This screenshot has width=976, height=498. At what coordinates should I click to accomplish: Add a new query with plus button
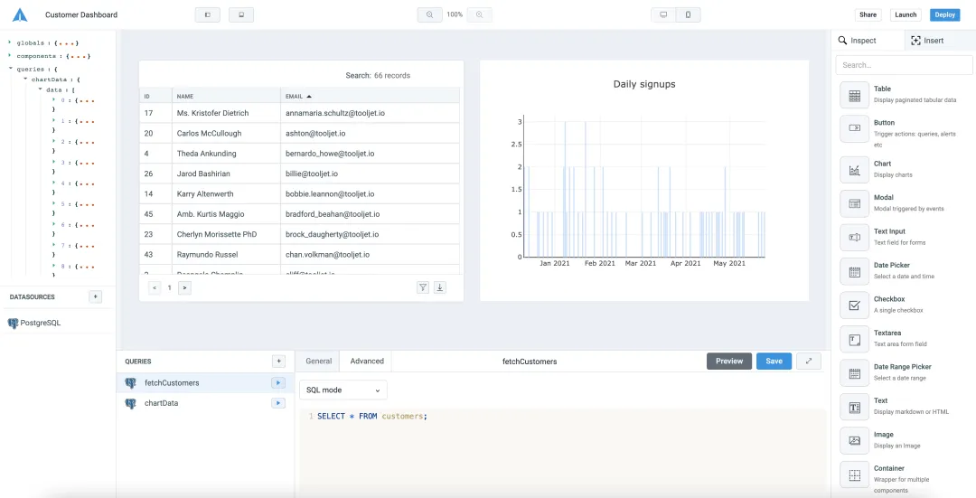click(x=279, y=361)
